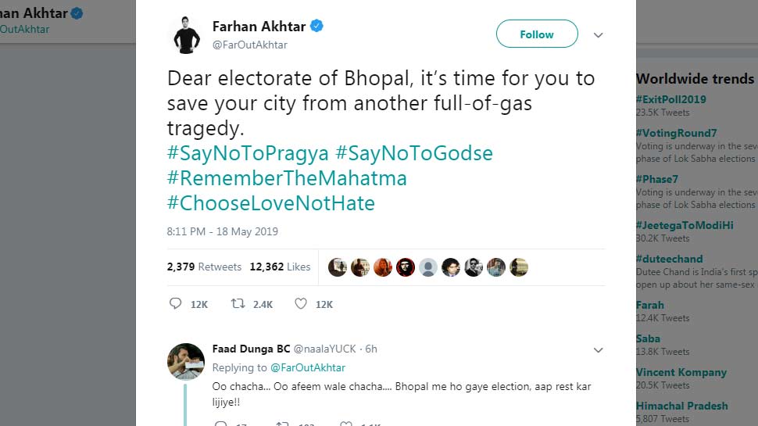The width and height of the screenshot is (758, 426).
Task: Open the #ExitPoll2019 trend
Action: (x=671, y=99)
